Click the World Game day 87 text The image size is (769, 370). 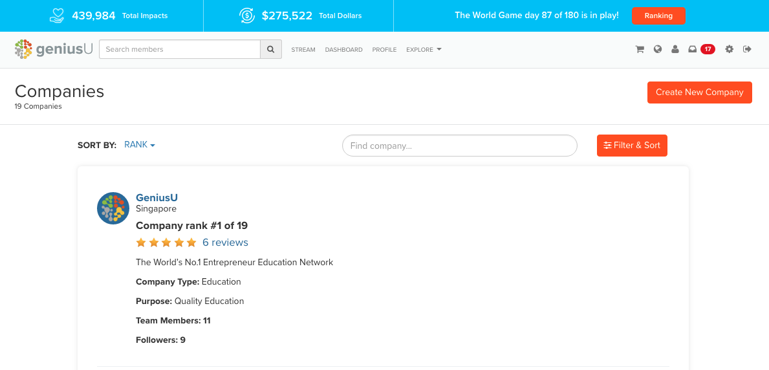pos(537,16)
